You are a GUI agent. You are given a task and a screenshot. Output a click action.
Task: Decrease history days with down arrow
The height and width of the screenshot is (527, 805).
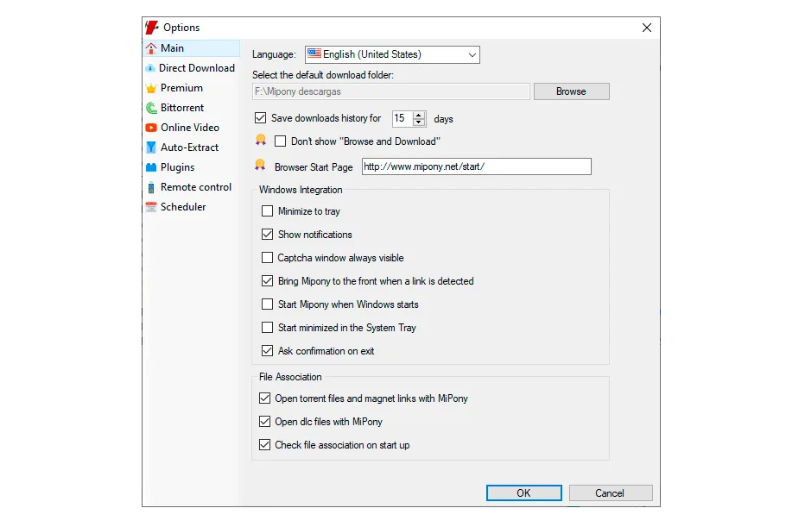pos(419,122)
